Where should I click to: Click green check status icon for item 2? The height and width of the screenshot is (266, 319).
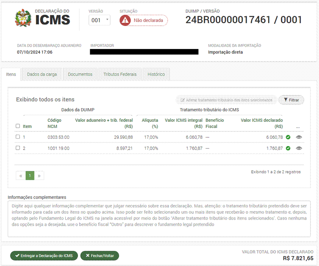coord(288,148)
